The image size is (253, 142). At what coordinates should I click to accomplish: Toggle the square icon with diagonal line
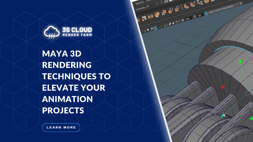click(177, 22)
